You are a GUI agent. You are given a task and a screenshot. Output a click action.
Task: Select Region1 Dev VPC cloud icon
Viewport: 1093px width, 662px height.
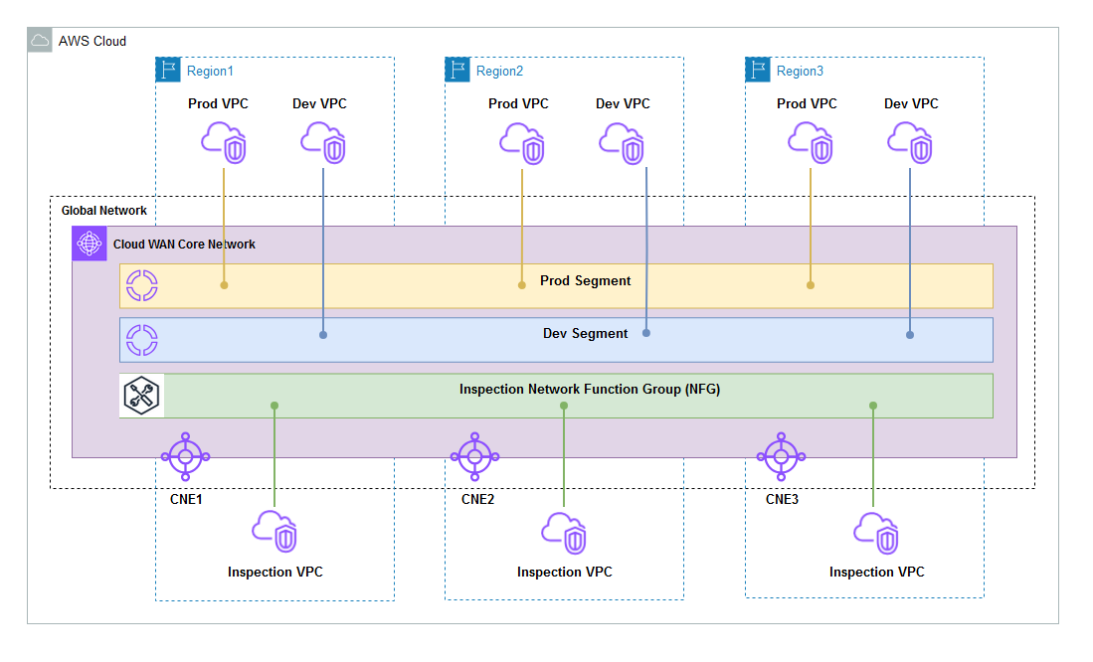pyautogui.click(x=323, y=143)
